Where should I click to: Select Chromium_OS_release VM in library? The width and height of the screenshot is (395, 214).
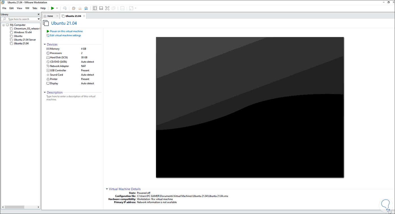27,28
